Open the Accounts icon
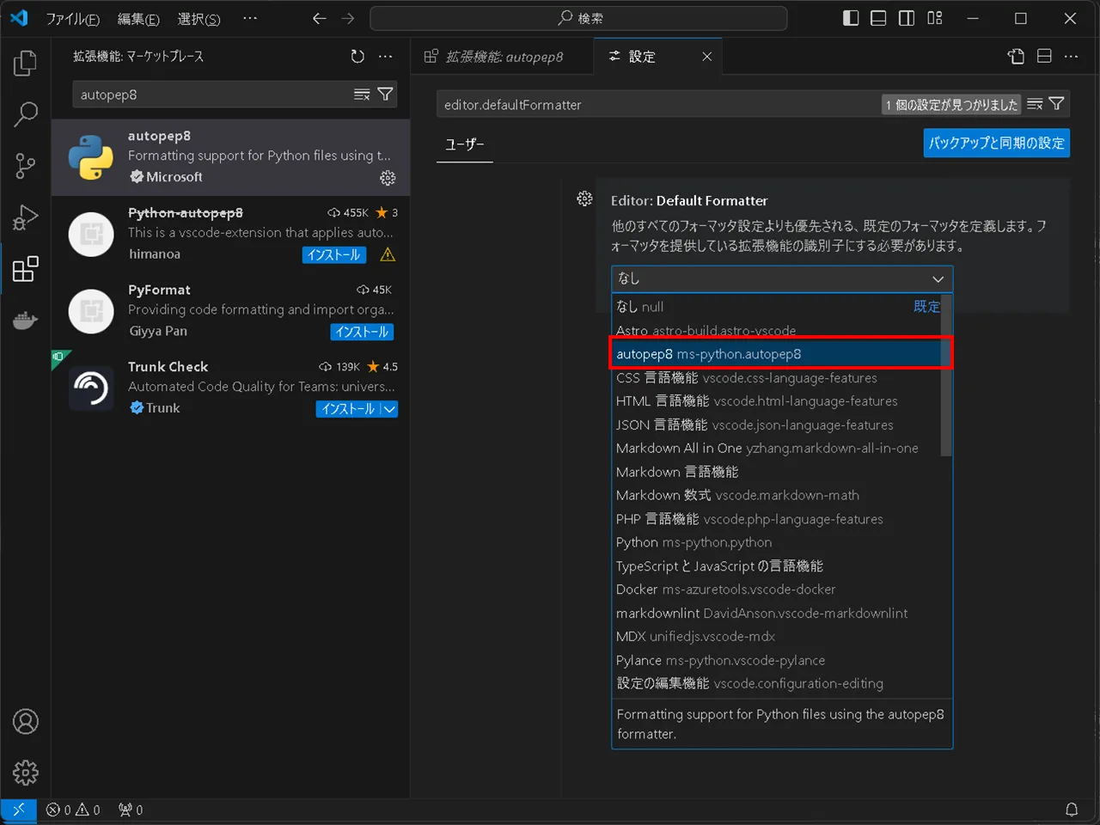 pyautogui.click(x=26, y=722)
